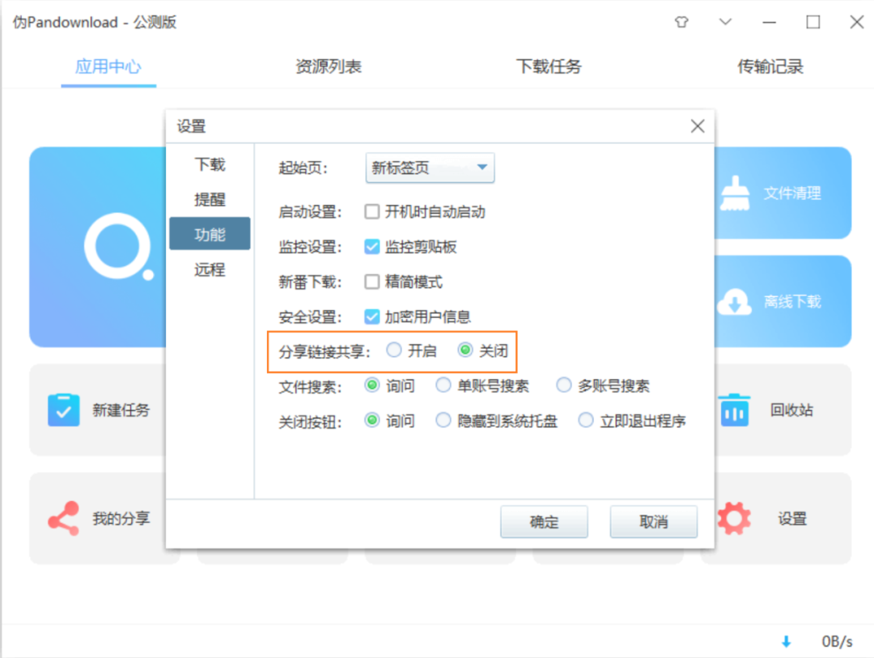This screenshot has width=874, height=658.
Task: Select 开启 for 分享链接共享
Action: pyautogui.click(x=394, y=350)
